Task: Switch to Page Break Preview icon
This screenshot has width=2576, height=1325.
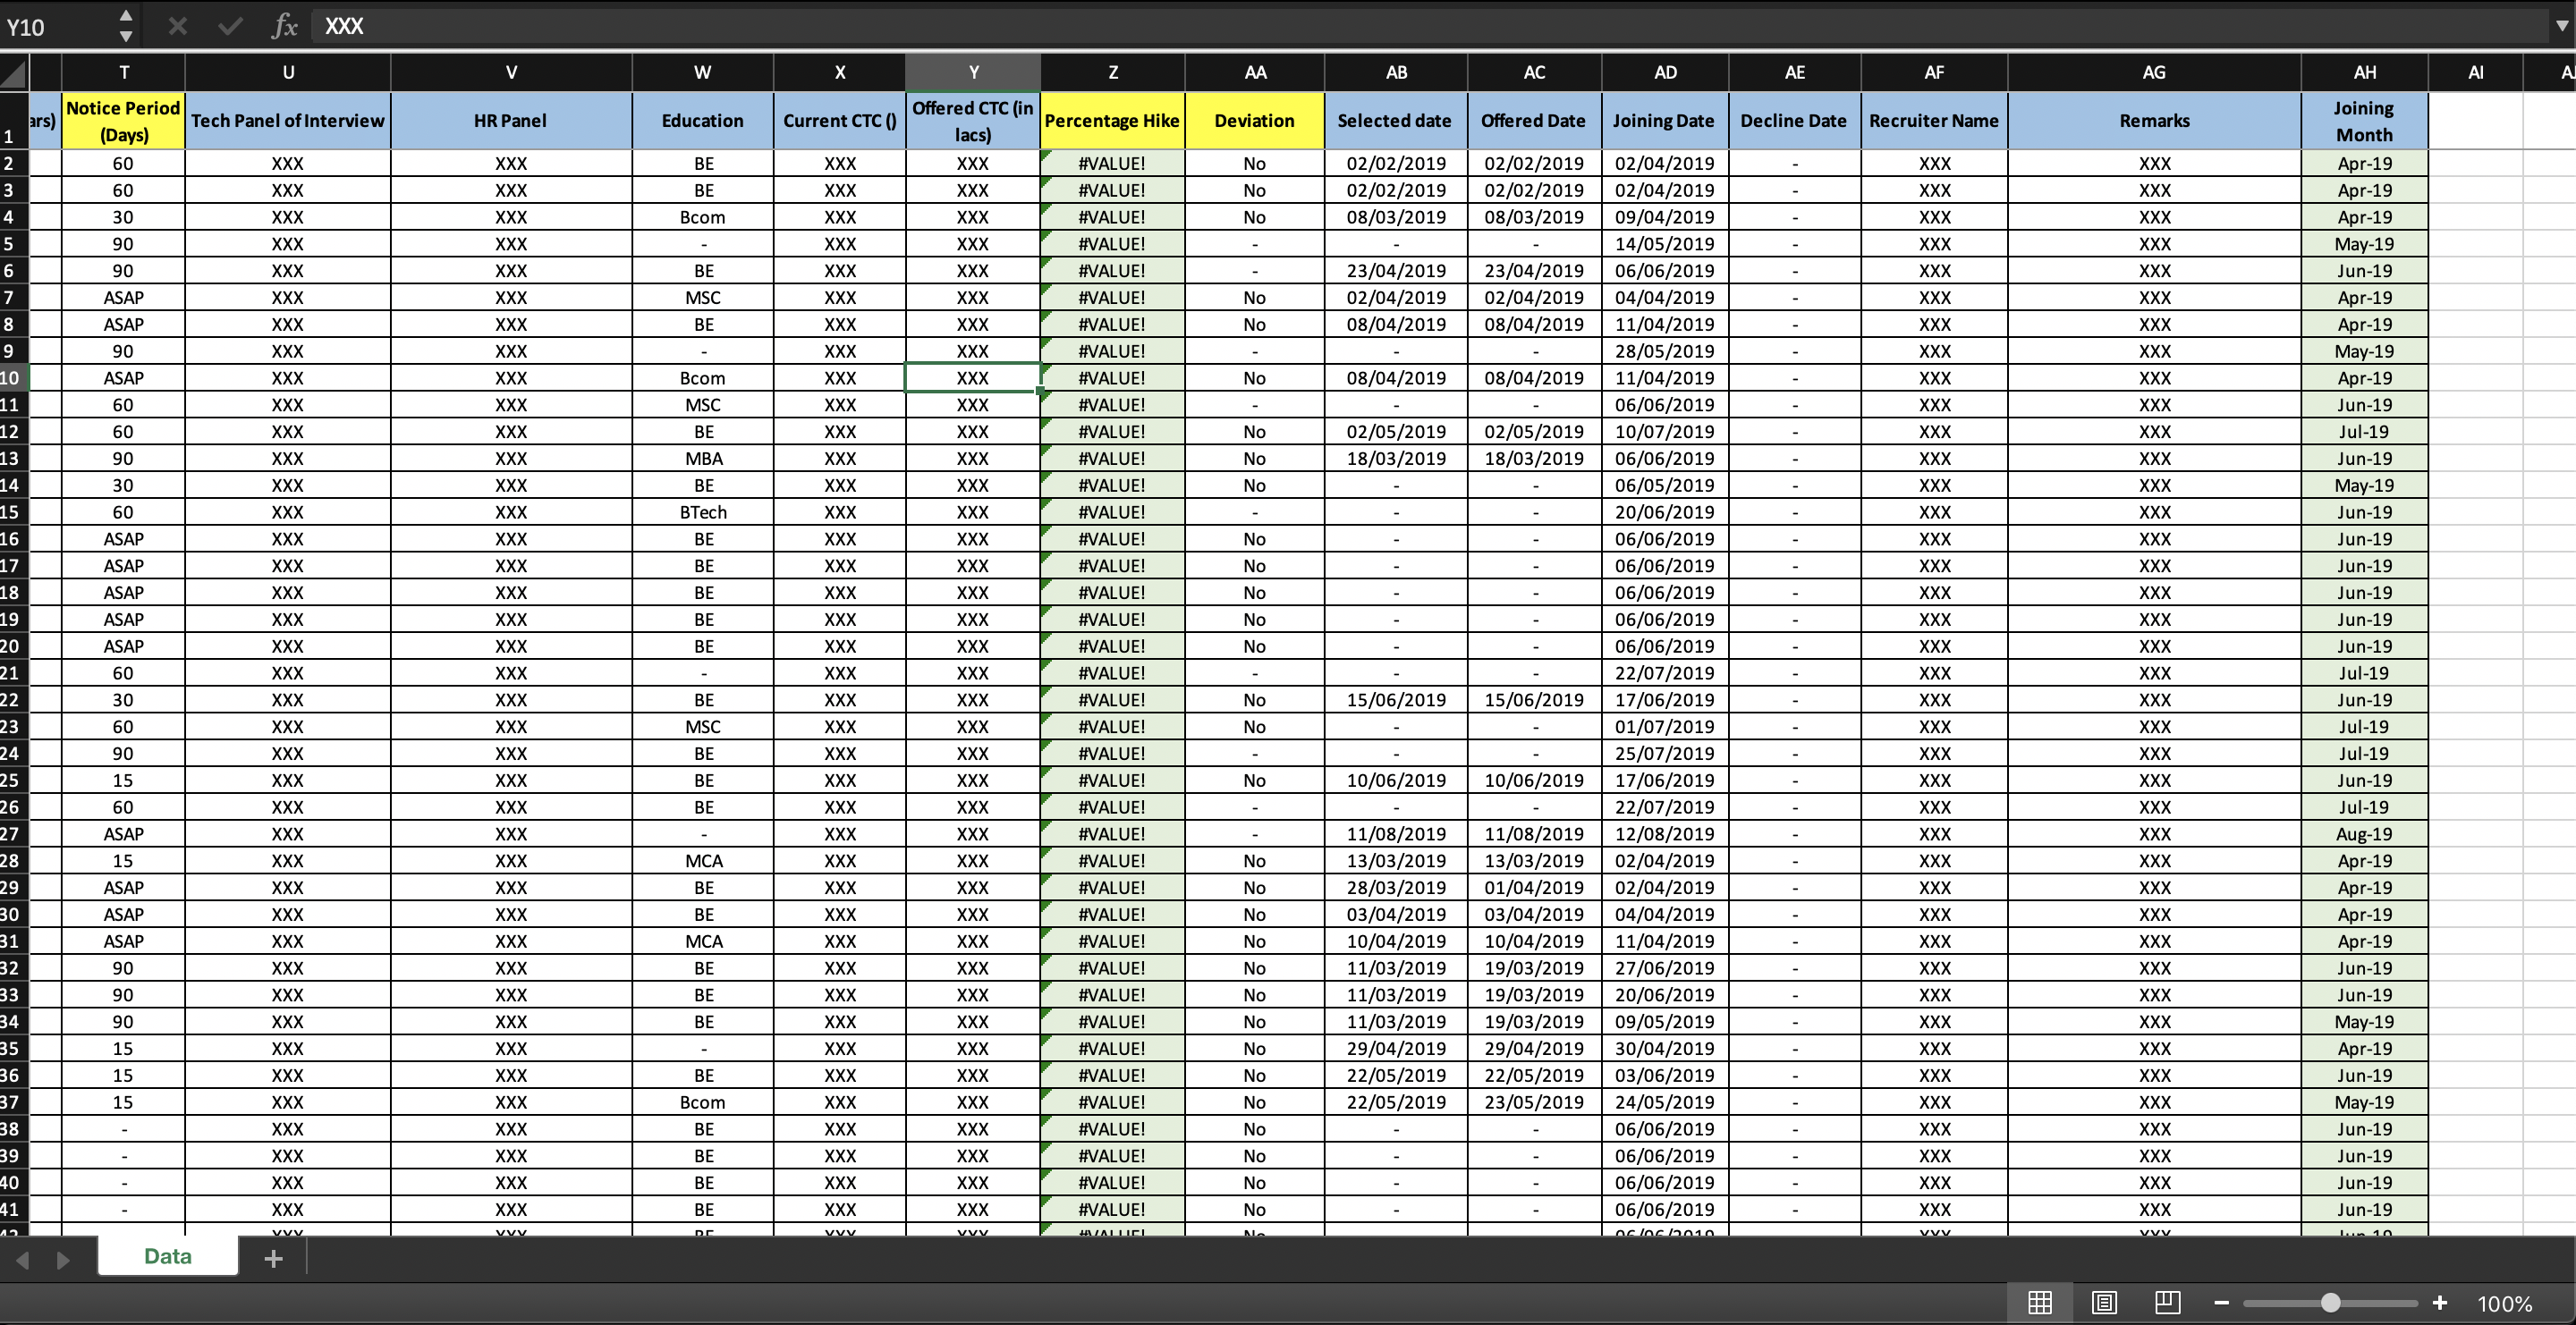Action: tap(2167, 1302)
